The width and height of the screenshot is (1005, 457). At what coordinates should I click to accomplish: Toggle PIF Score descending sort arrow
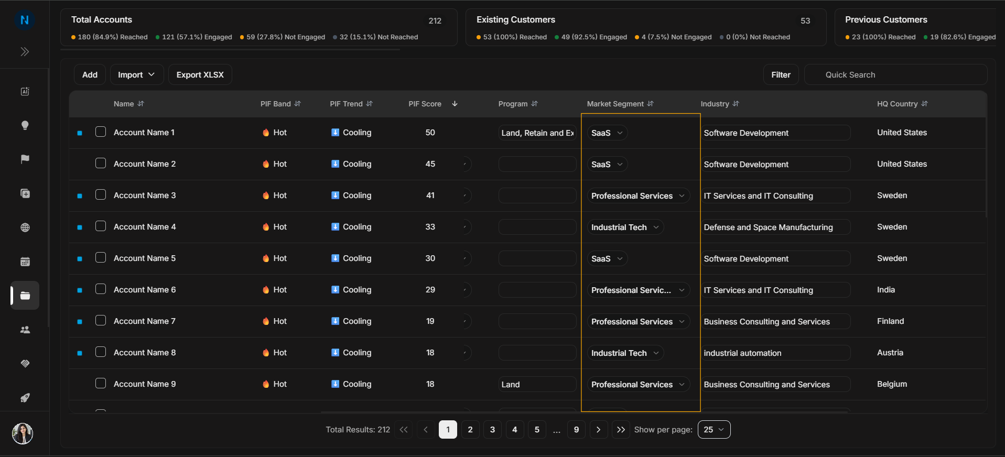coord(455,104)
